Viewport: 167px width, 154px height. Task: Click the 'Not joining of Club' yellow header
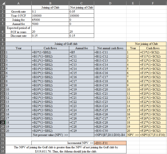[146, 44]
